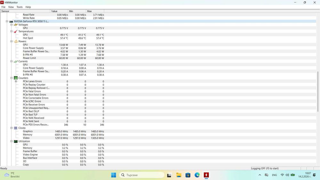Screen dimensions: 320x180
Task: Collapse the NVIDIA GeForce RTX 3050 Ti node
Action: [x=7, y=21]
